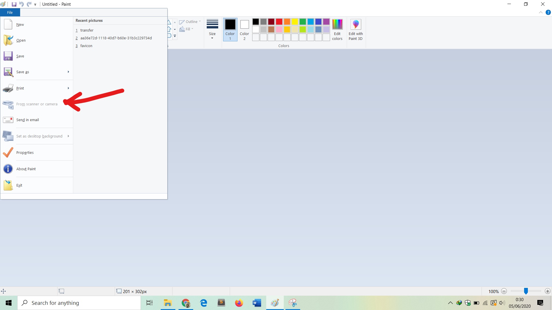Image resolution: width=552 pixels, height=310 pixels.
Task: Open Firefox from the taskbar
Action: [x=239, y=303]
